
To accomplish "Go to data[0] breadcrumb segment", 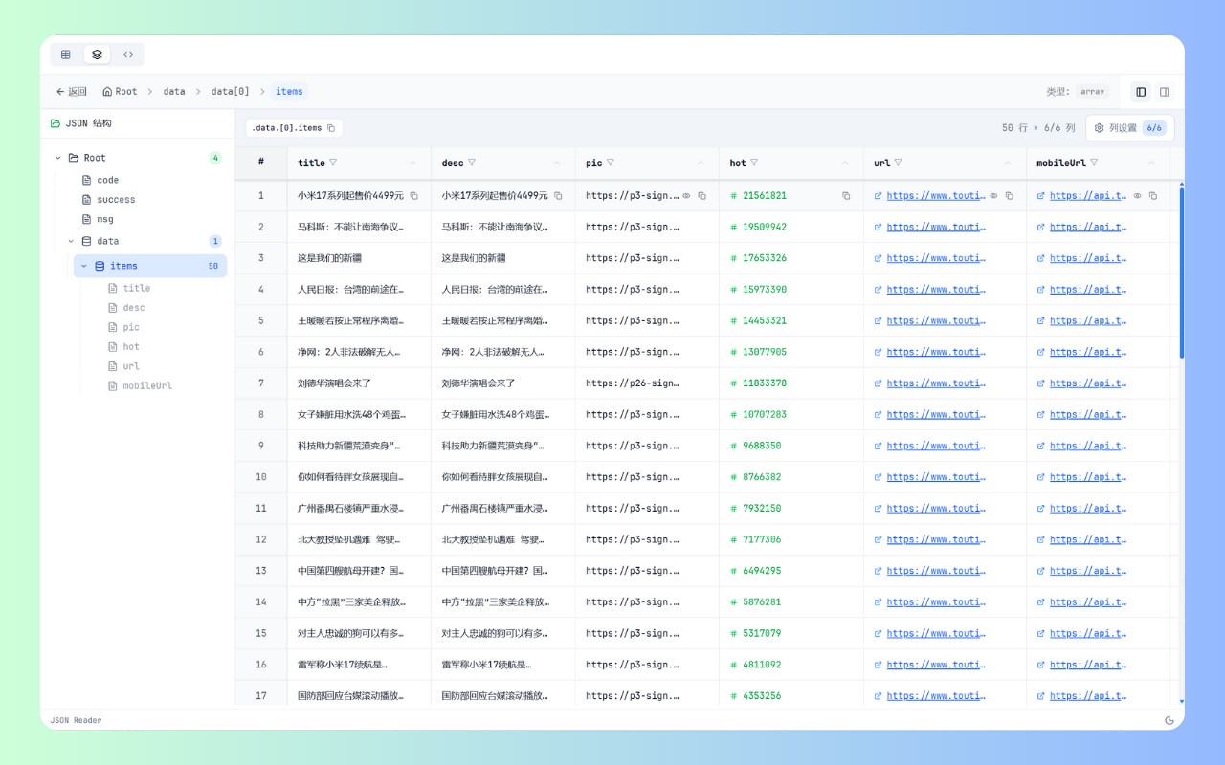I will [x=230, y=92].
